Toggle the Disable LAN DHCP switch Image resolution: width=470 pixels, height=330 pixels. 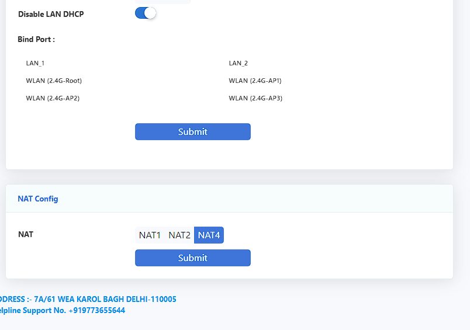[146, 13]
